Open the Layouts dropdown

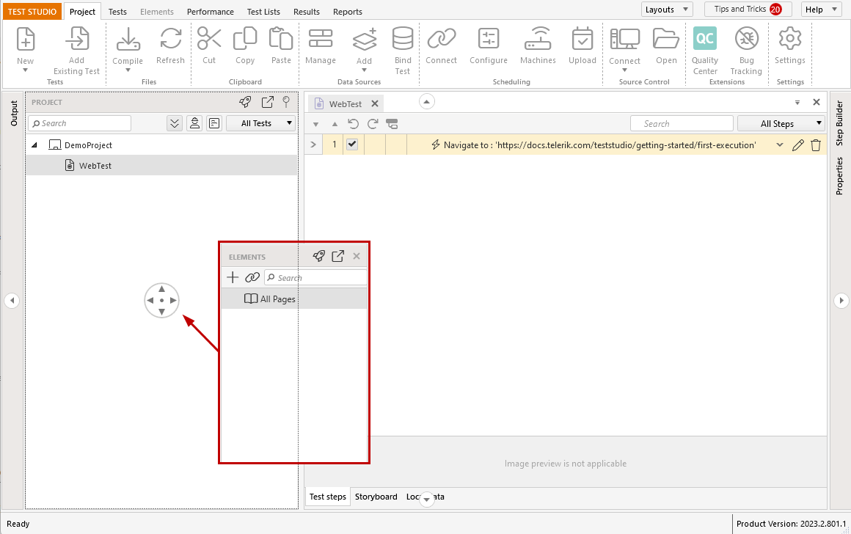(x=667, y=10)
